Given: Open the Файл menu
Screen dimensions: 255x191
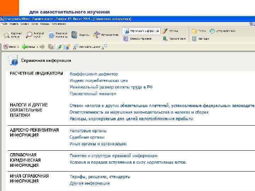Looking at the screenshot, I should click(x=4, y=24).
